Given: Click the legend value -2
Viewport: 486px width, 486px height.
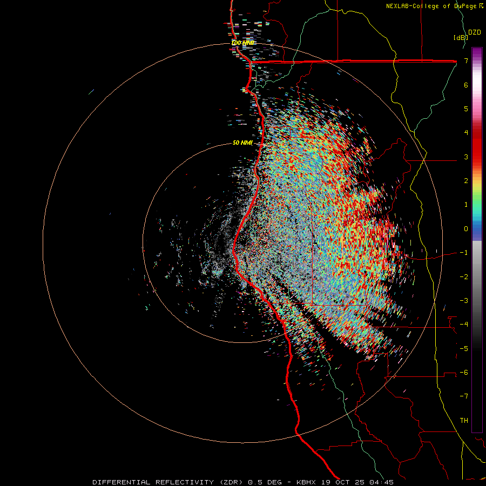Looking at the screenshot, I should click(464, 276).
